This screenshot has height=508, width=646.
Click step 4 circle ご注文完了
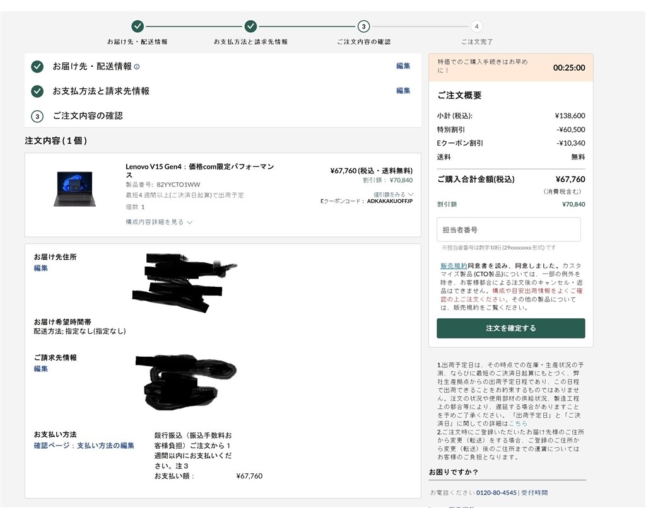[477, 26]
